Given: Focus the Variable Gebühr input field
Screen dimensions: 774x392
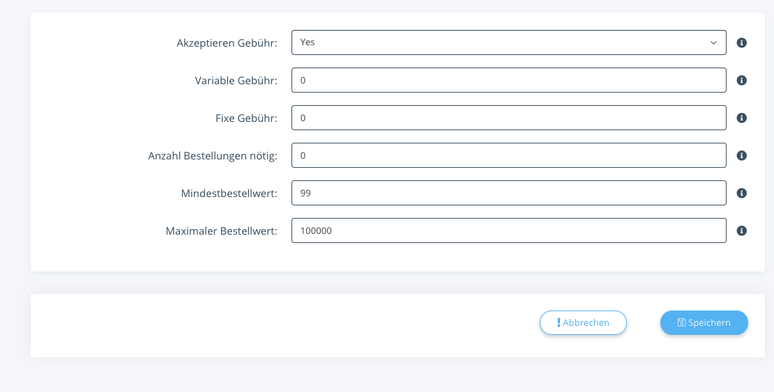Looking at the screenshot, I should (509, 80).
